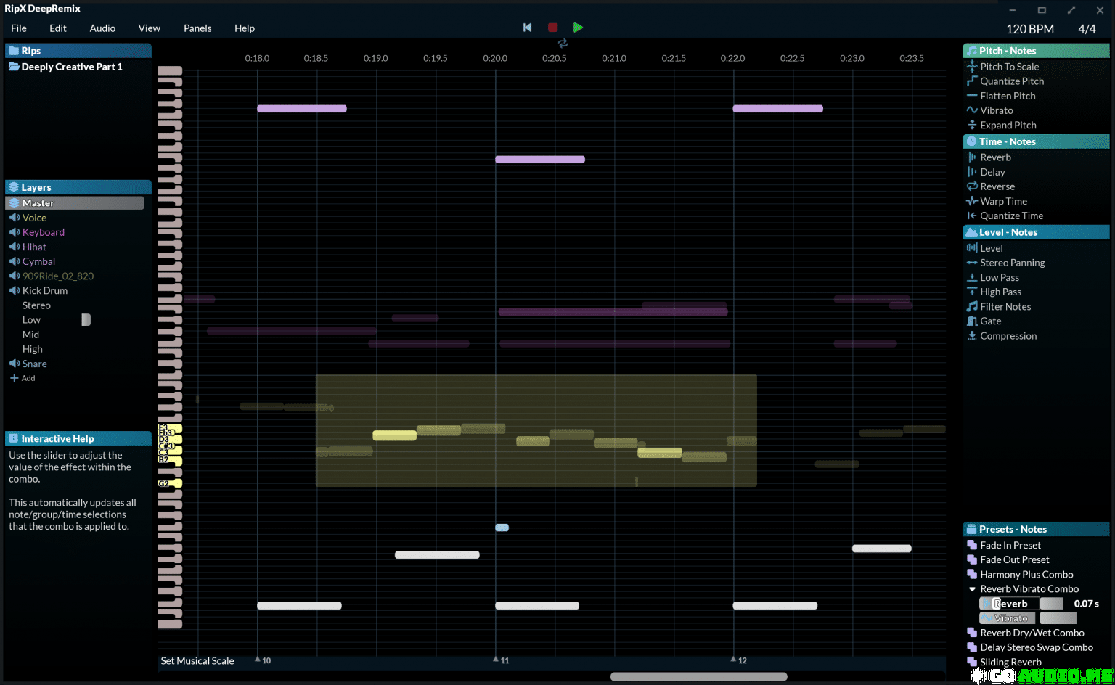Image resolution: width=1115 pixels, height=685 pixels.
Task: Click the Reverb Dry/Wet Combo icon
Action: [x=972, y=633]
